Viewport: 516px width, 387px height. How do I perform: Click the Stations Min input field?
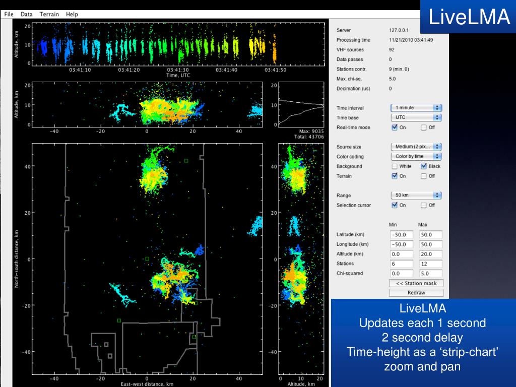(x=401, y=264)
